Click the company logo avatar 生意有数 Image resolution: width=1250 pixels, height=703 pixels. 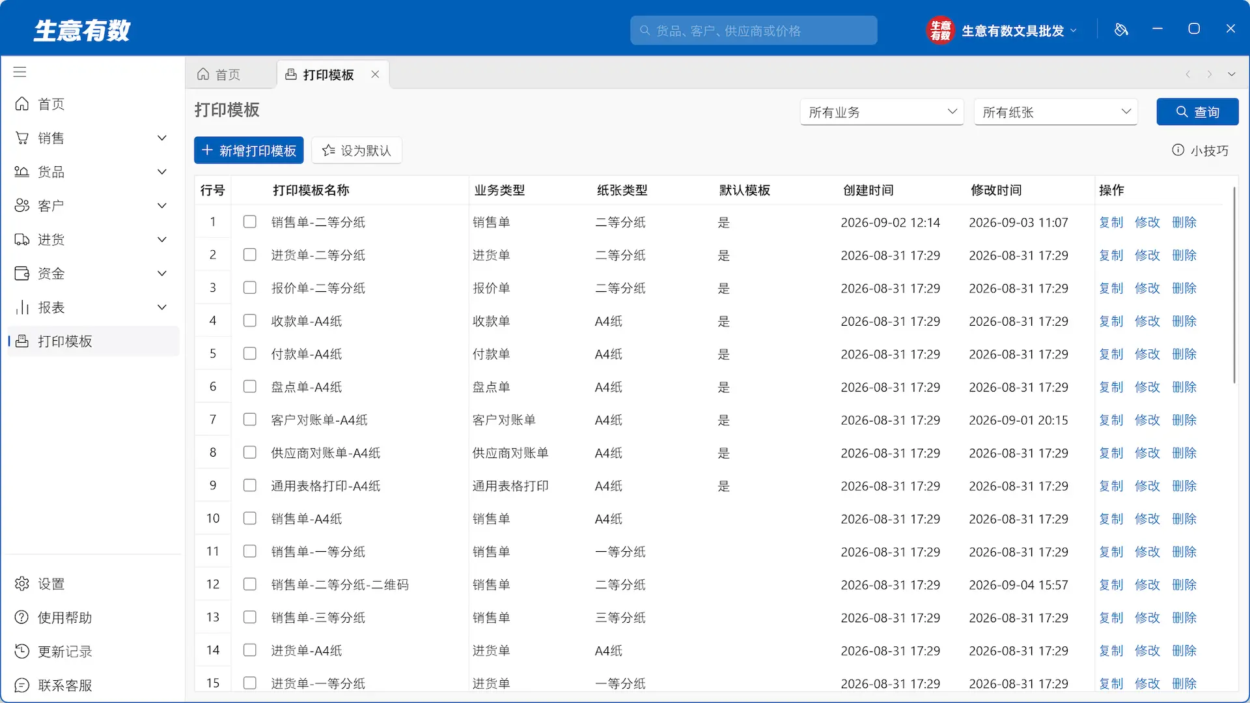(x=940, y=30)
